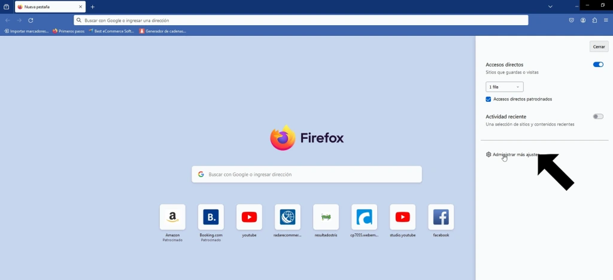Open the 1 fila rows dropdown

tap(504, 87)
